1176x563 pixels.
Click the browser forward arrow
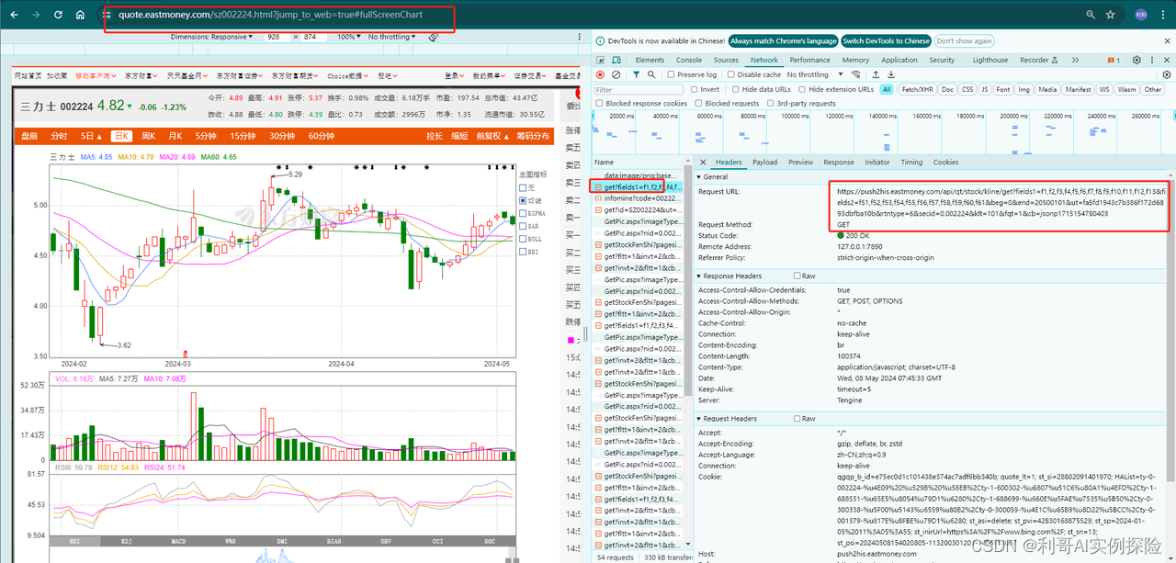[x=36, y=15]
